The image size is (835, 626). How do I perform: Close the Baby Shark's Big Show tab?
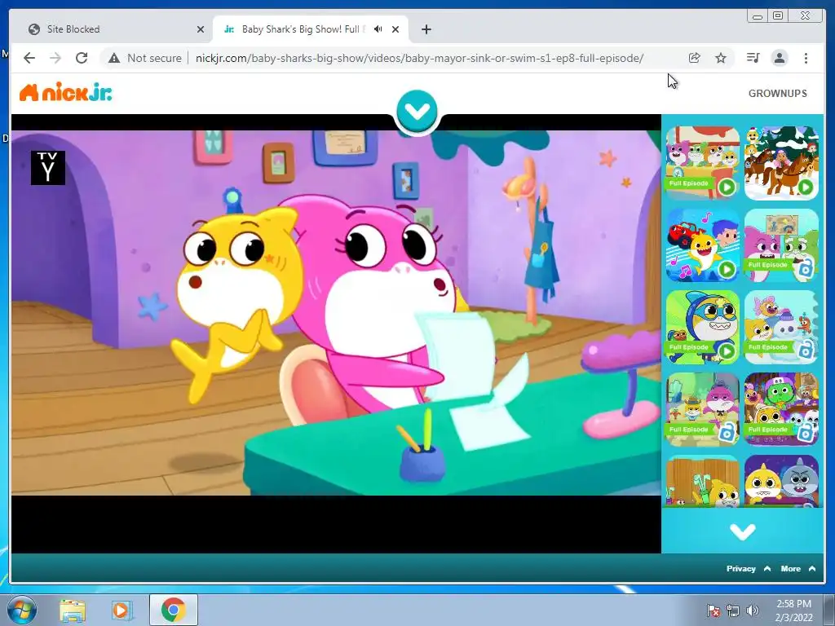(x=395, y=29)
